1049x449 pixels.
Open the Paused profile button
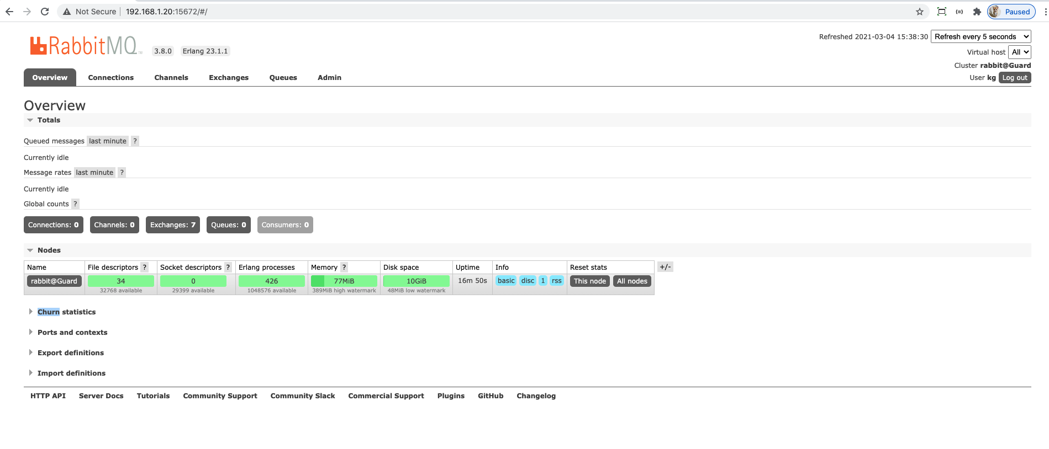point(1011,12)
